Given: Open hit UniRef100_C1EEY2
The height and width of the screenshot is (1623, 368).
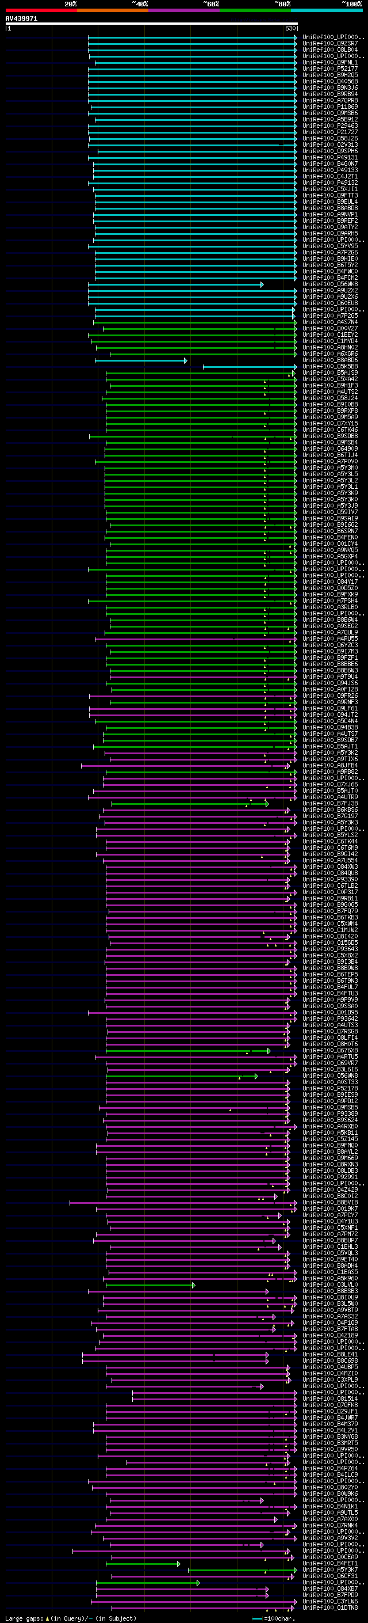Looking at the screenshot, I should click(330, 335).
